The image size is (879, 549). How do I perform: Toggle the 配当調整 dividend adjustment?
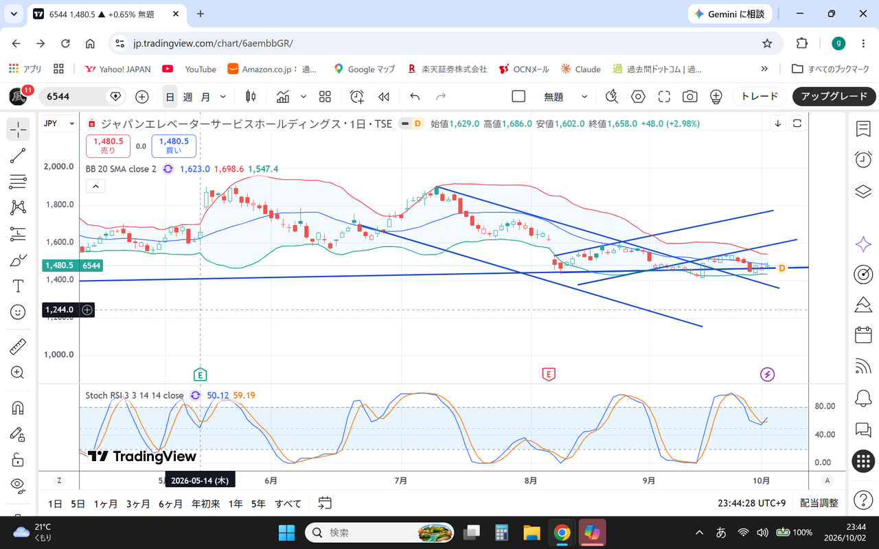[819, 504]
